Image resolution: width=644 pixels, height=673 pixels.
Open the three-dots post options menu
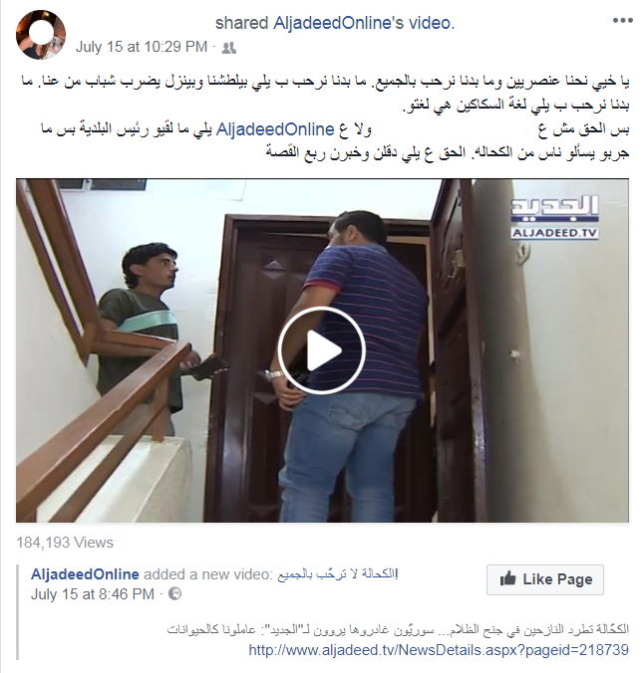tap(622, 21)
